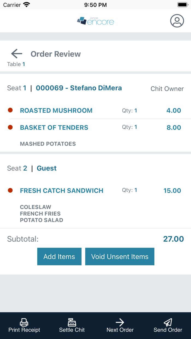Tap the Print Receipt printer icon

[x=24, y=322]
